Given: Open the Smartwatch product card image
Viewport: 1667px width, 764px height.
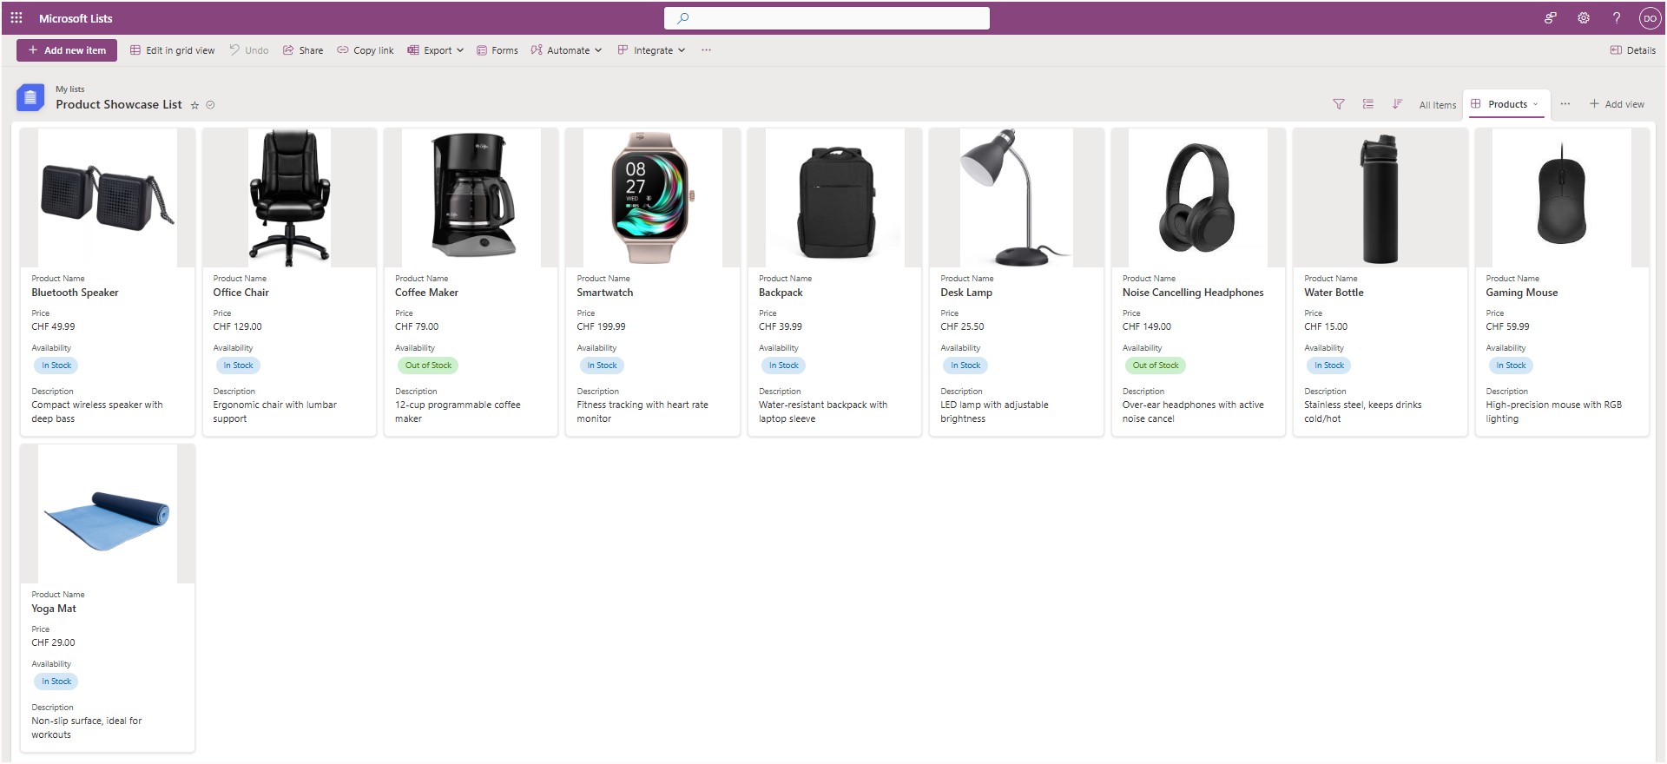Looking at the screenshot, I should click(652, 198).
